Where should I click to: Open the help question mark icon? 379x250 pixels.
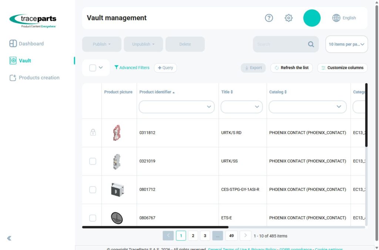(x=269, y=18)
